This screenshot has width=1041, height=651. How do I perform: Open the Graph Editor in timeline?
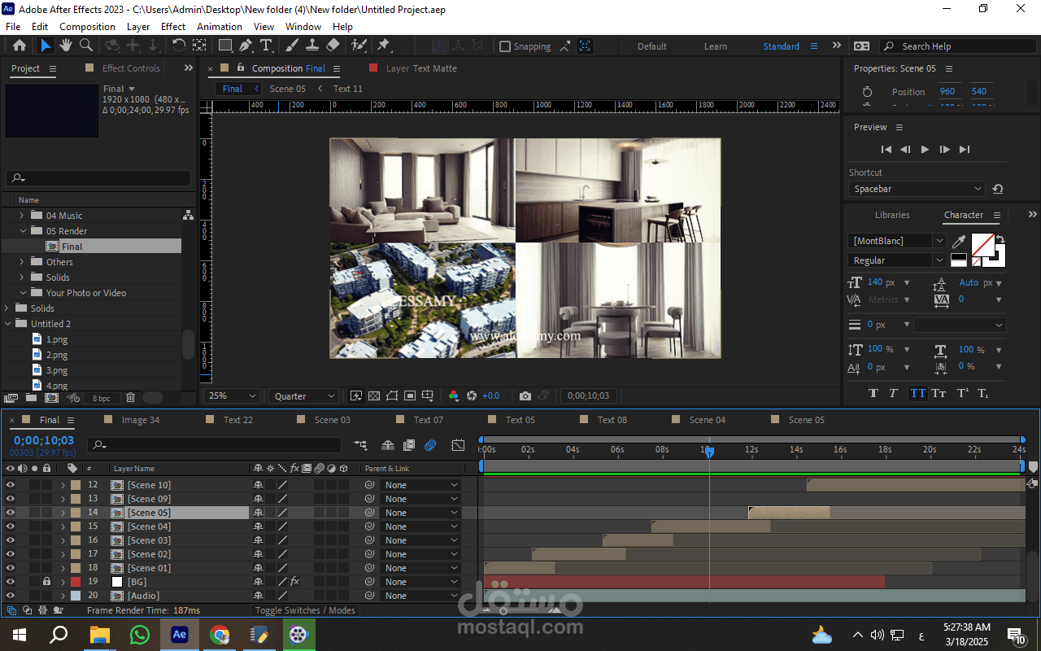pyautogui.click(x=458, y=445)
